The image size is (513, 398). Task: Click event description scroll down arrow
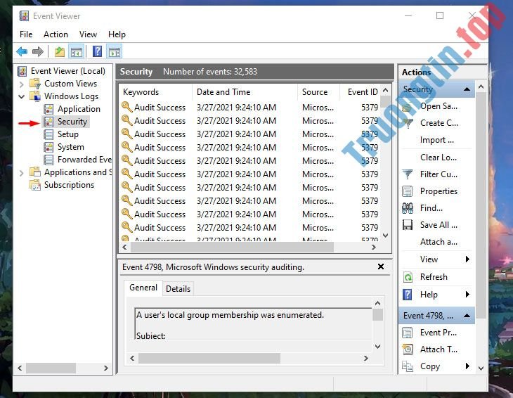[x=377, y=346]
